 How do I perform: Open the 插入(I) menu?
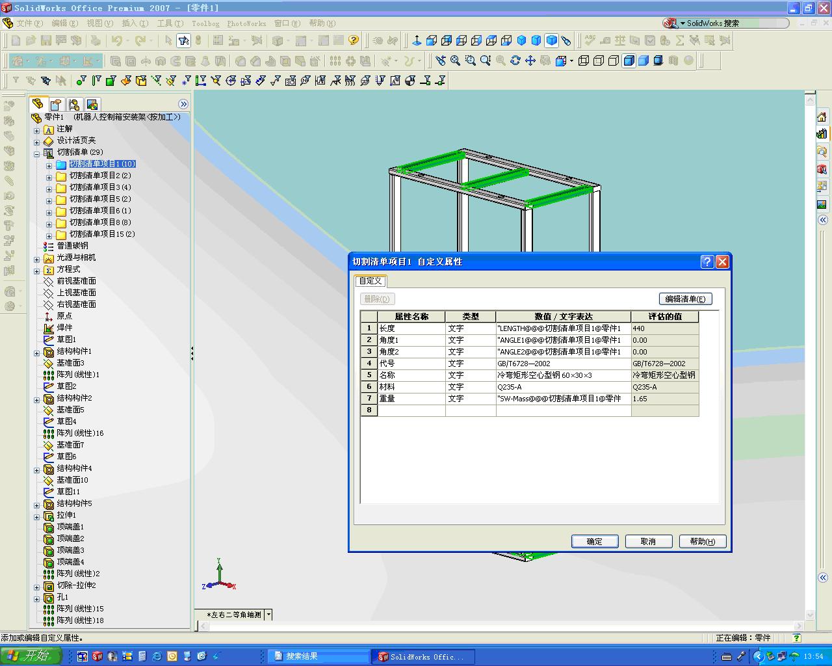tap(135, 23)
